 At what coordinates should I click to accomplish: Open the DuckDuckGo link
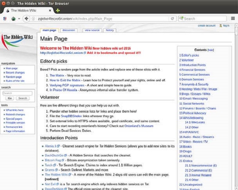point(54,155)
